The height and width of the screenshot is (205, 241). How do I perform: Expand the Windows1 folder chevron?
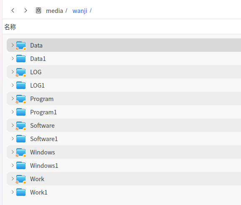pos(13,165)
